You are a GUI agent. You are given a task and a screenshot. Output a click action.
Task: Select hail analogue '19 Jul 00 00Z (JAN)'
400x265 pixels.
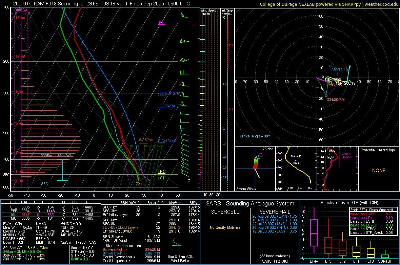click(x=275, y=231)
